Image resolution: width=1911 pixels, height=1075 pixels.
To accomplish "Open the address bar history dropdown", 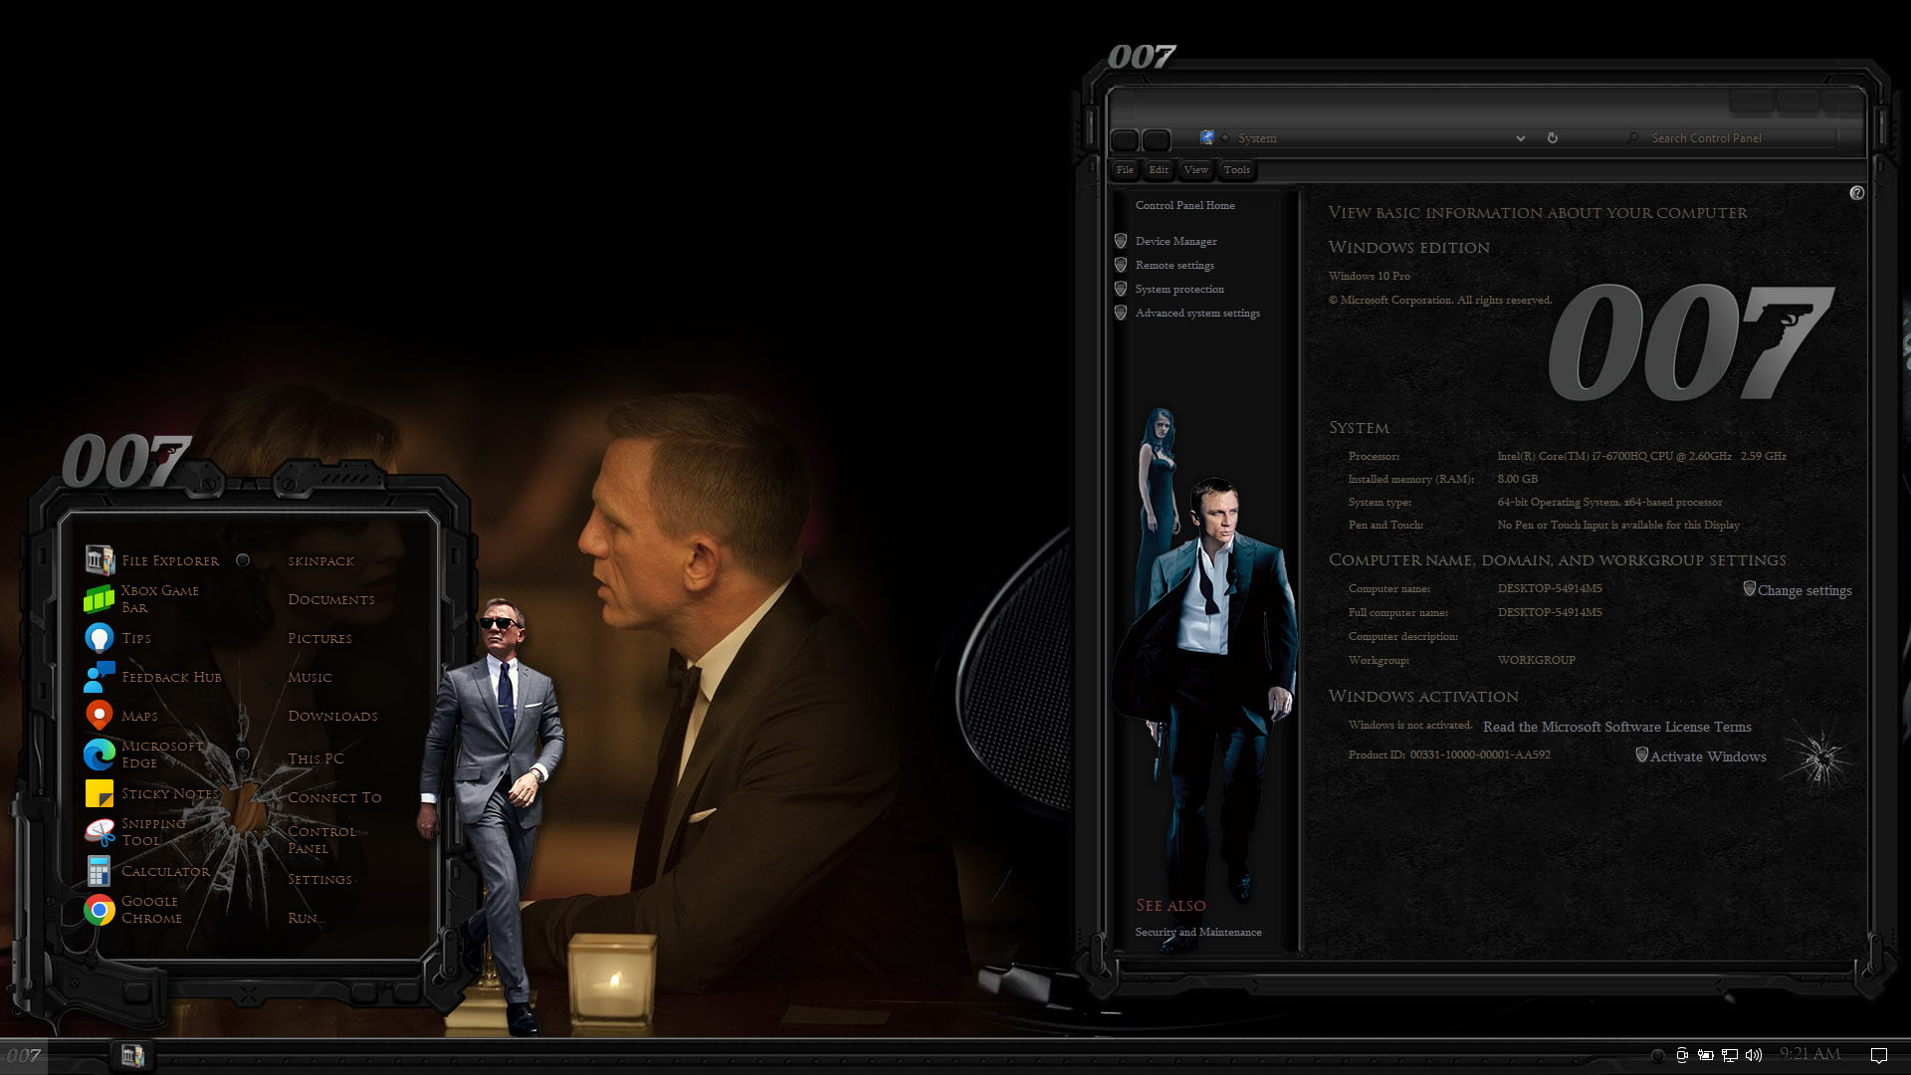I will pyautogui.click(x=1520, y=138).
